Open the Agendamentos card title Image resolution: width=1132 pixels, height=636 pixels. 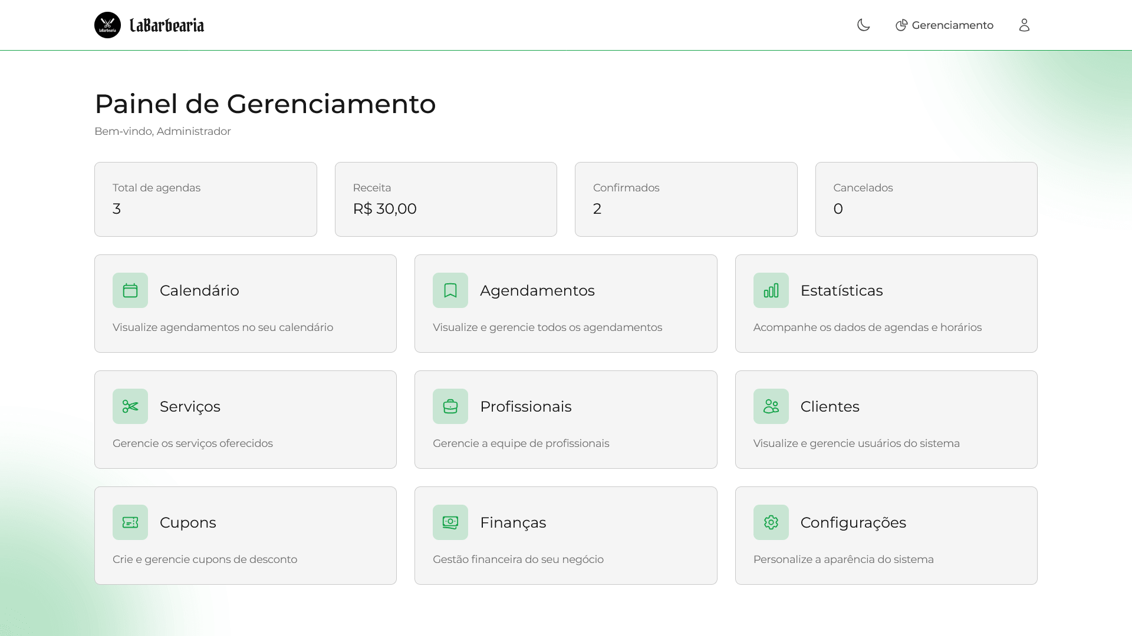tap(537, 290)
